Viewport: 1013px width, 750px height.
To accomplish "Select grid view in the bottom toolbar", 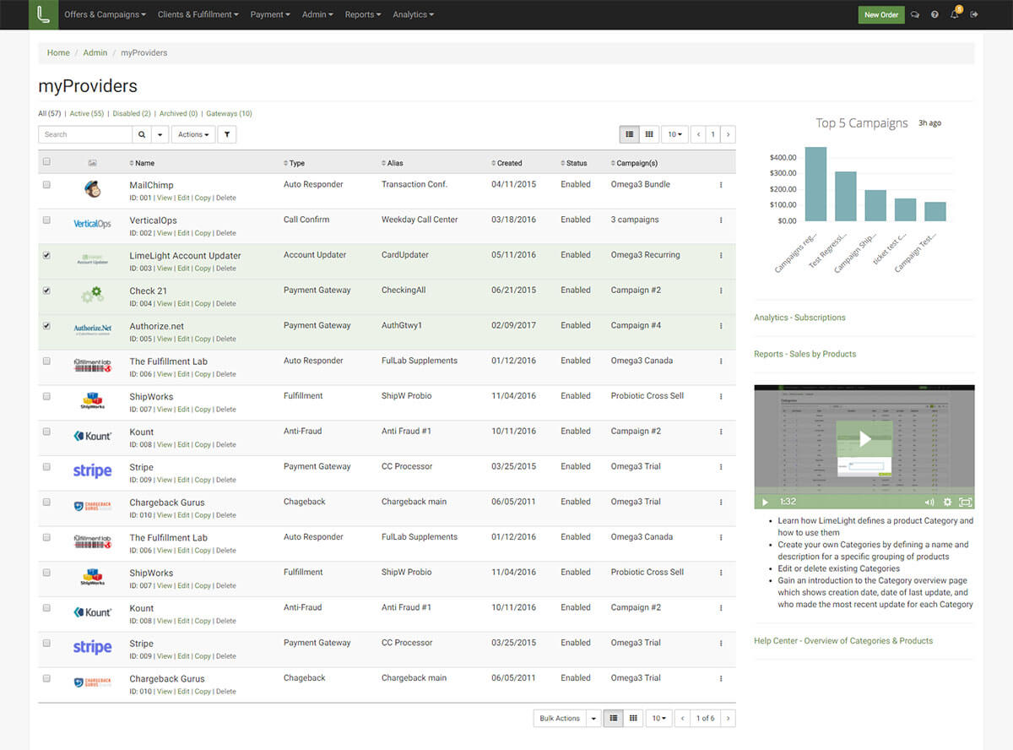I will point(633,718).
